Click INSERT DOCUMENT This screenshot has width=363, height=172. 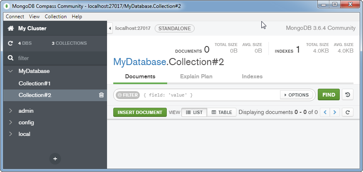point(140,112)
